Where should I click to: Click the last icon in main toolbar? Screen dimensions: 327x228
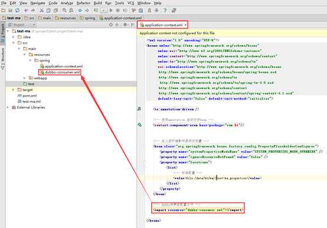tap(174, 11)
